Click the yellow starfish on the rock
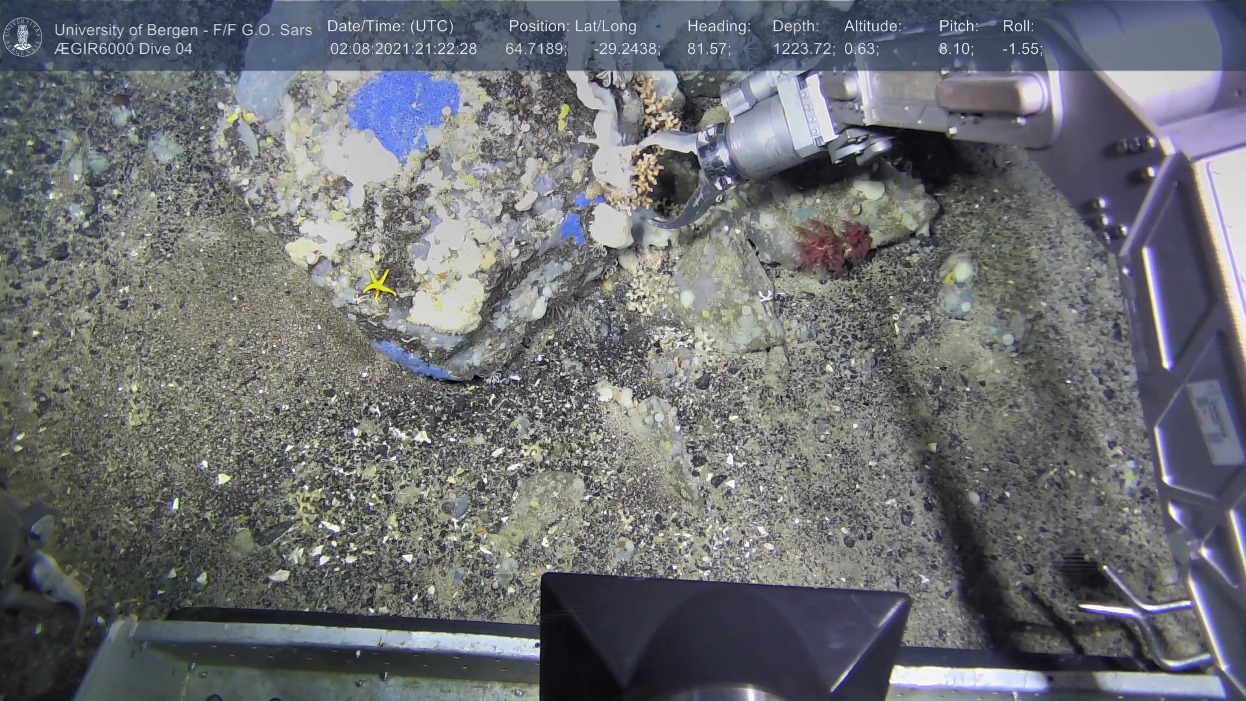Image resolution: width=1246 pixels, height=701 pixels. pyautogui.click(x=379, y=284)
